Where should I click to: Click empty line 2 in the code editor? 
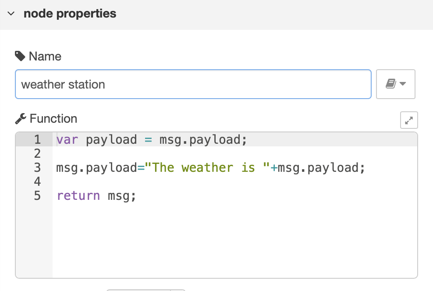coord(219,154)
